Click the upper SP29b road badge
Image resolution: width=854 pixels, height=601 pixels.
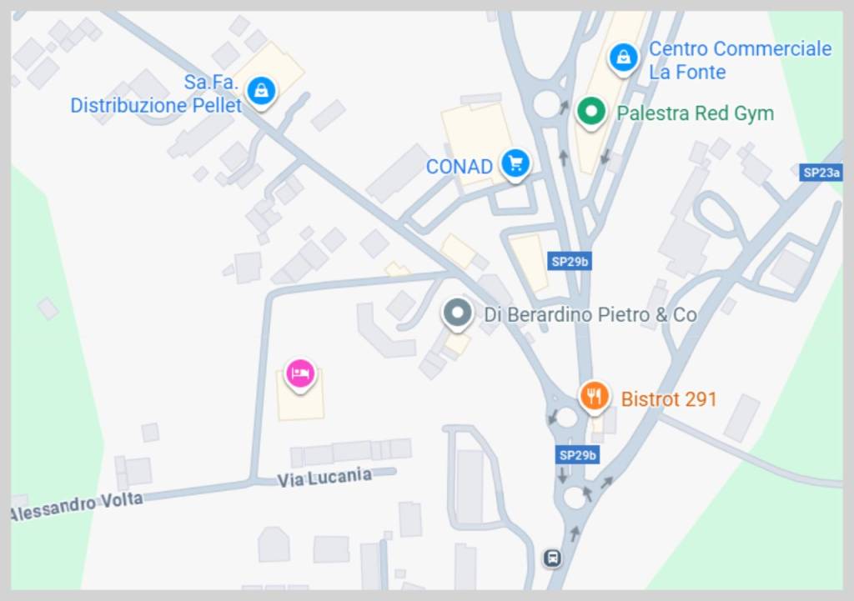point(570,261)
